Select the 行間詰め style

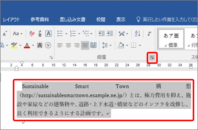pos(192,39)
